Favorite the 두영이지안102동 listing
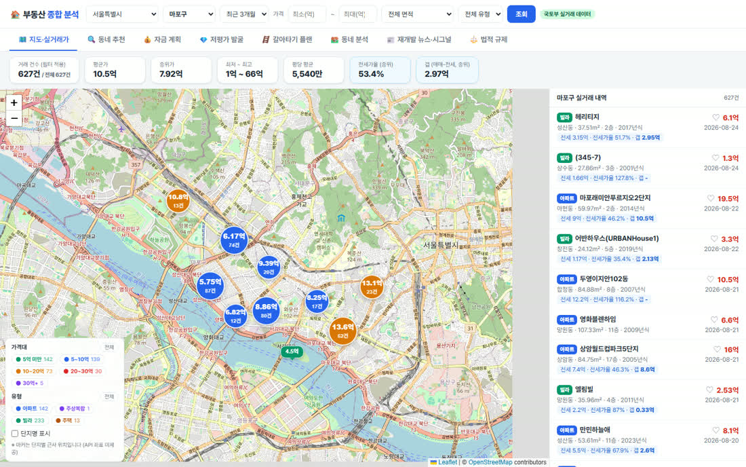 click(710, 279)
